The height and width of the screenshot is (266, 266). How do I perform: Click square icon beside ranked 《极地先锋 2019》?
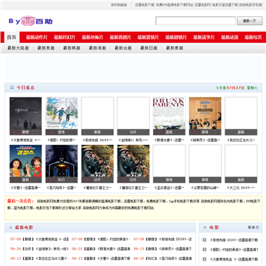click(x=204, y=239)
